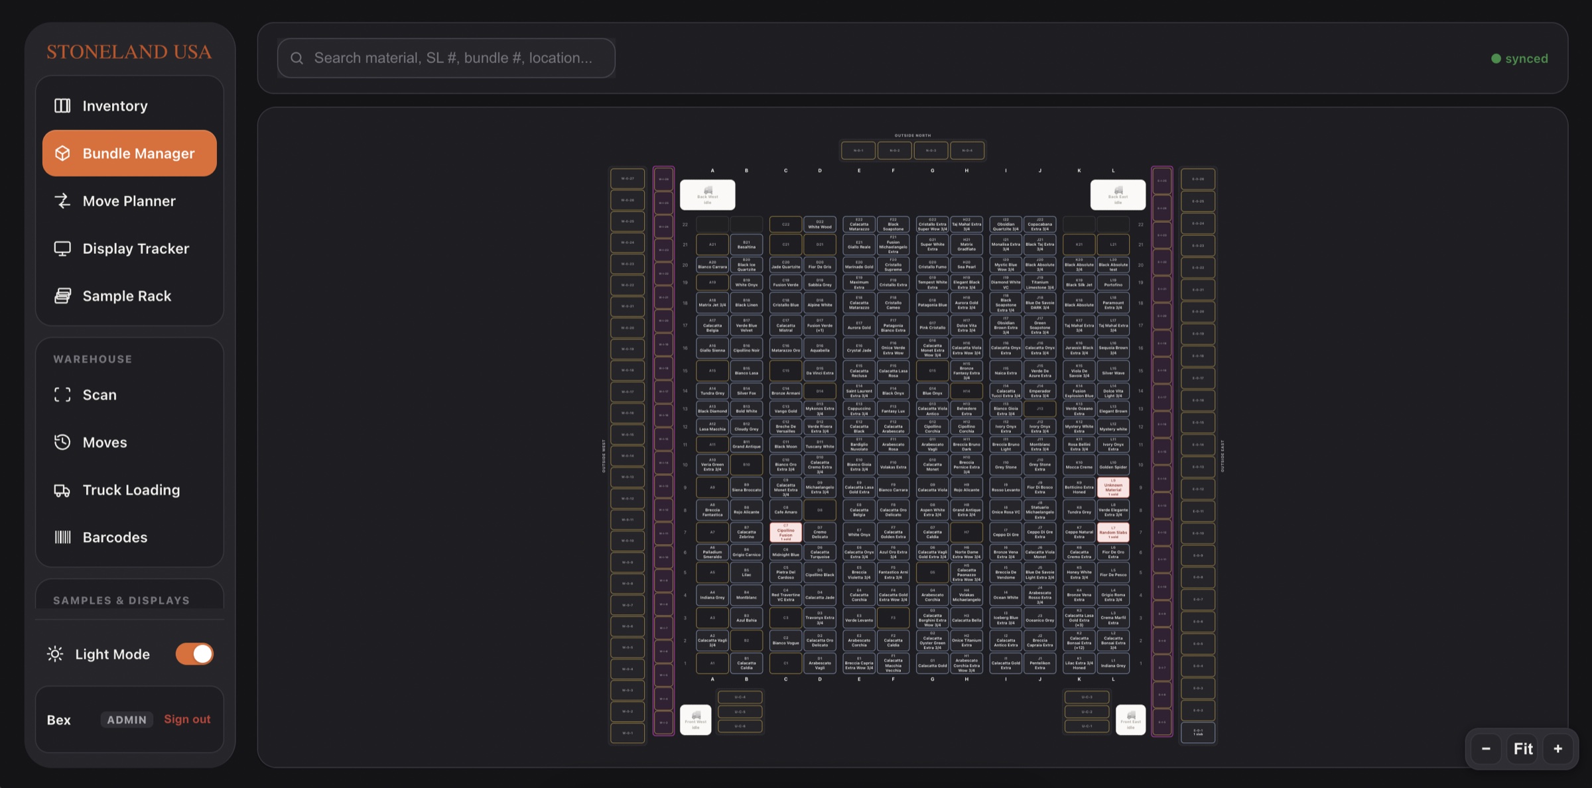Open Inventory via its columns icon
The height and width of the screenshot is (788, 1592).
(x=62, y=105)
